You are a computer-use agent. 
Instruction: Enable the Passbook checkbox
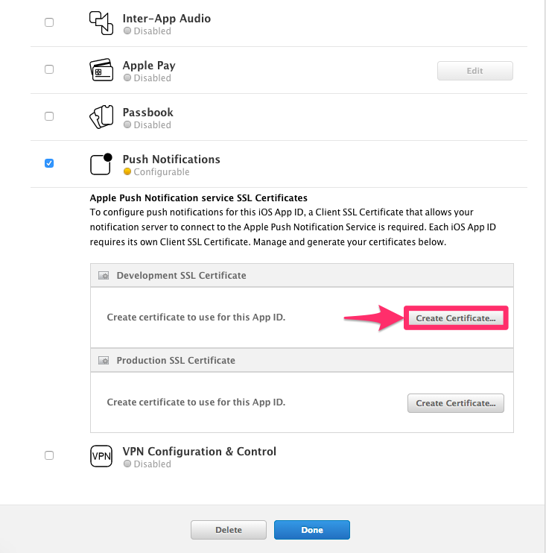[49, 116]
